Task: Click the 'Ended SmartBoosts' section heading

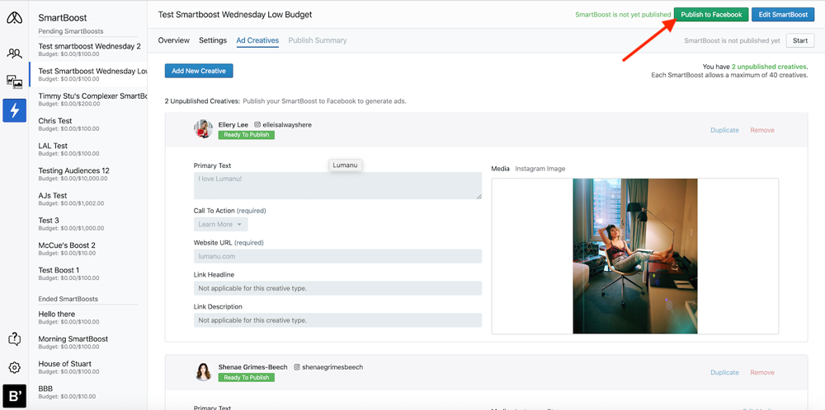Action: [x=68, y=299]
